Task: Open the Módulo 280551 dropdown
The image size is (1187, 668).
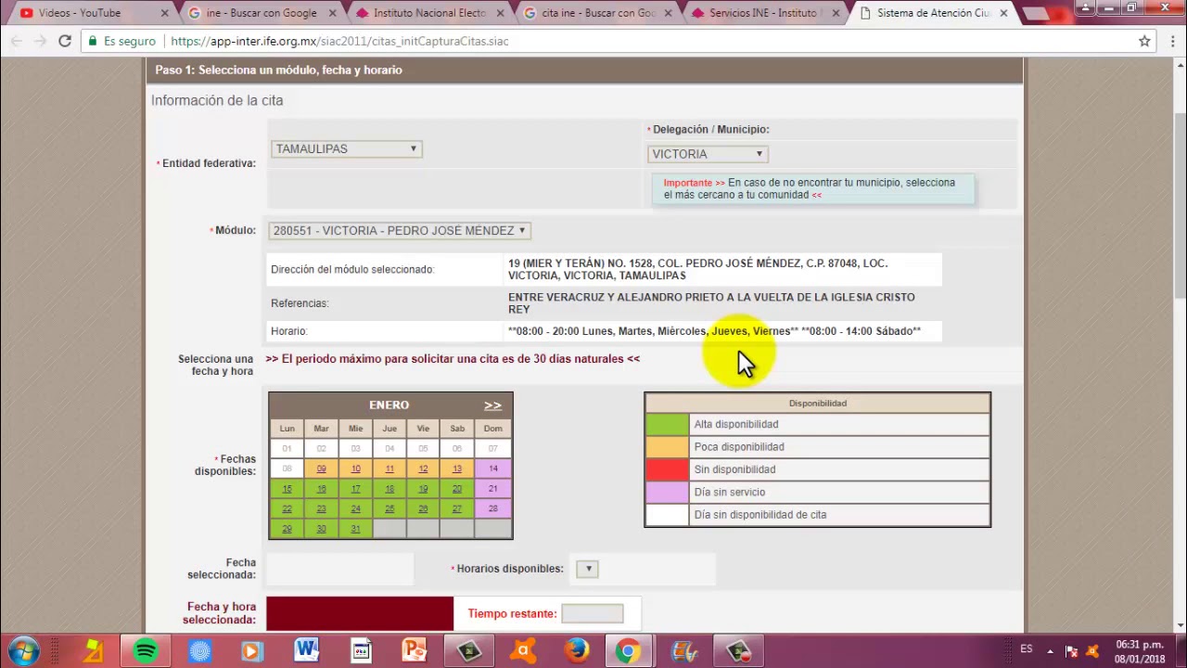Action: click(400, 230)
